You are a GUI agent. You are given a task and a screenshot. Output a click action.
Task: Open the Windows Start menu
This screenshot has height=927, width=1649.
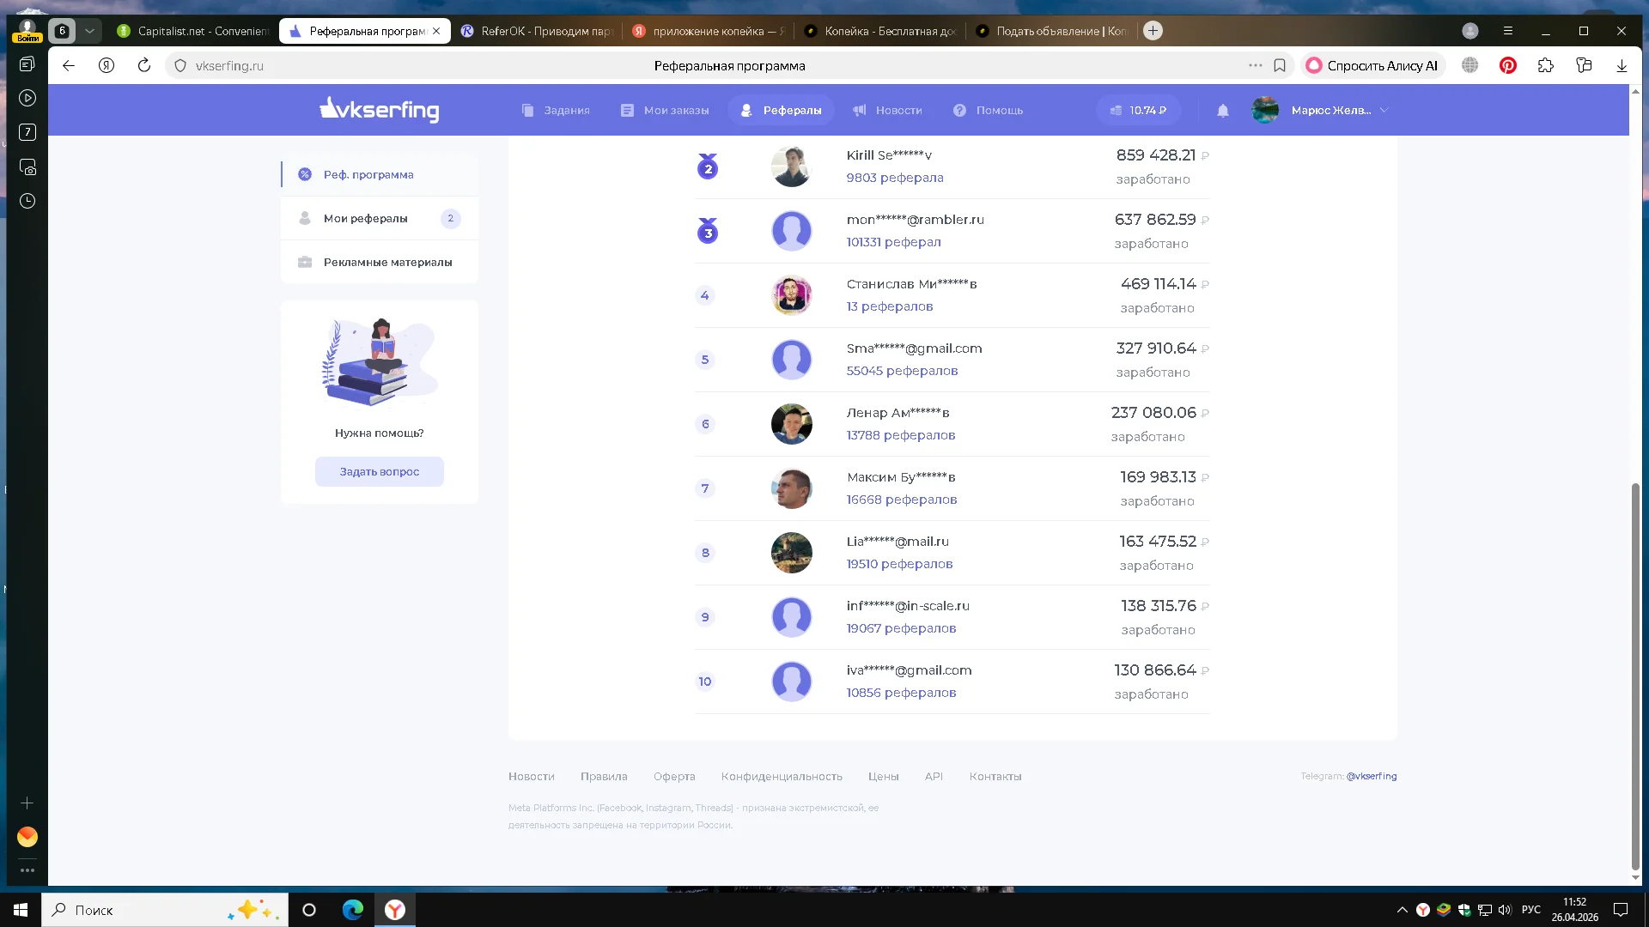point(21,910)
